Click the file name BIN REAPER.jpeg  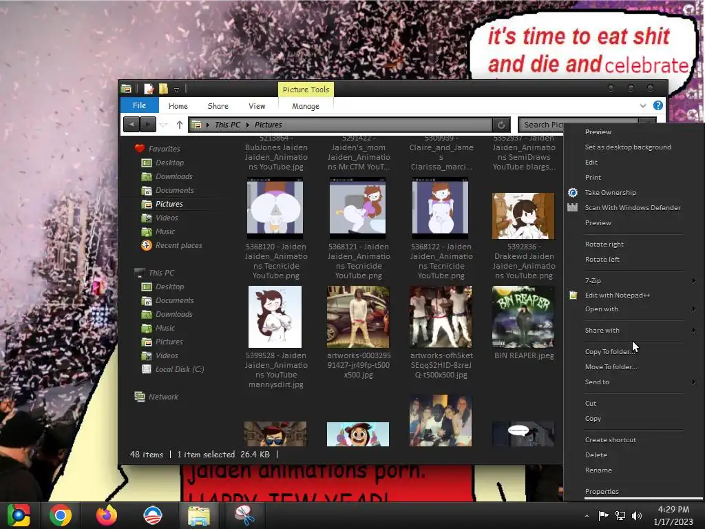(524, 355)
